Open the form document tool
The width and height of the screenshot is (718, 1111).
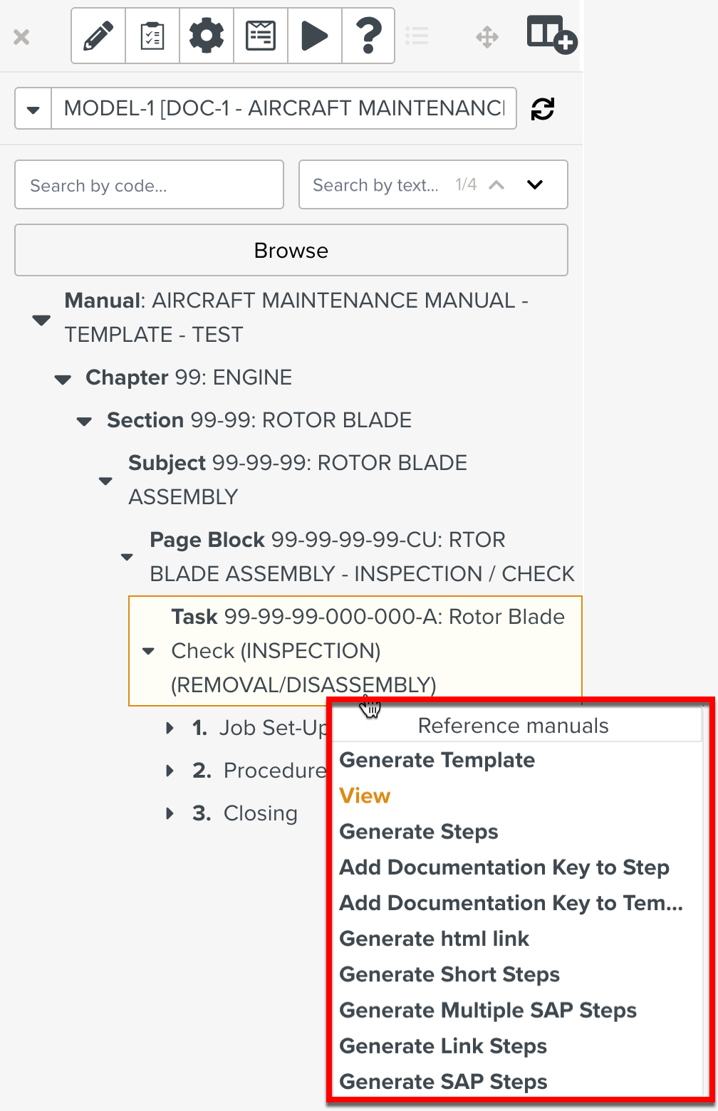[260, 36]
